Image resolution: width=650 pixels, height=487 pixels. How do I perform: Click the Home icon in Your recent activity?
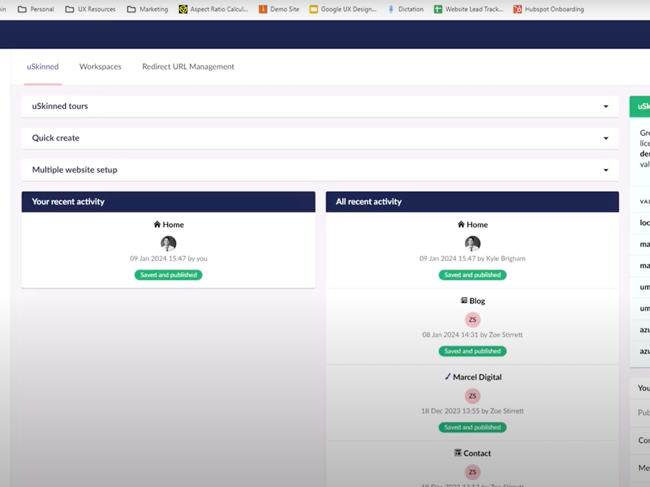(157, 224)
